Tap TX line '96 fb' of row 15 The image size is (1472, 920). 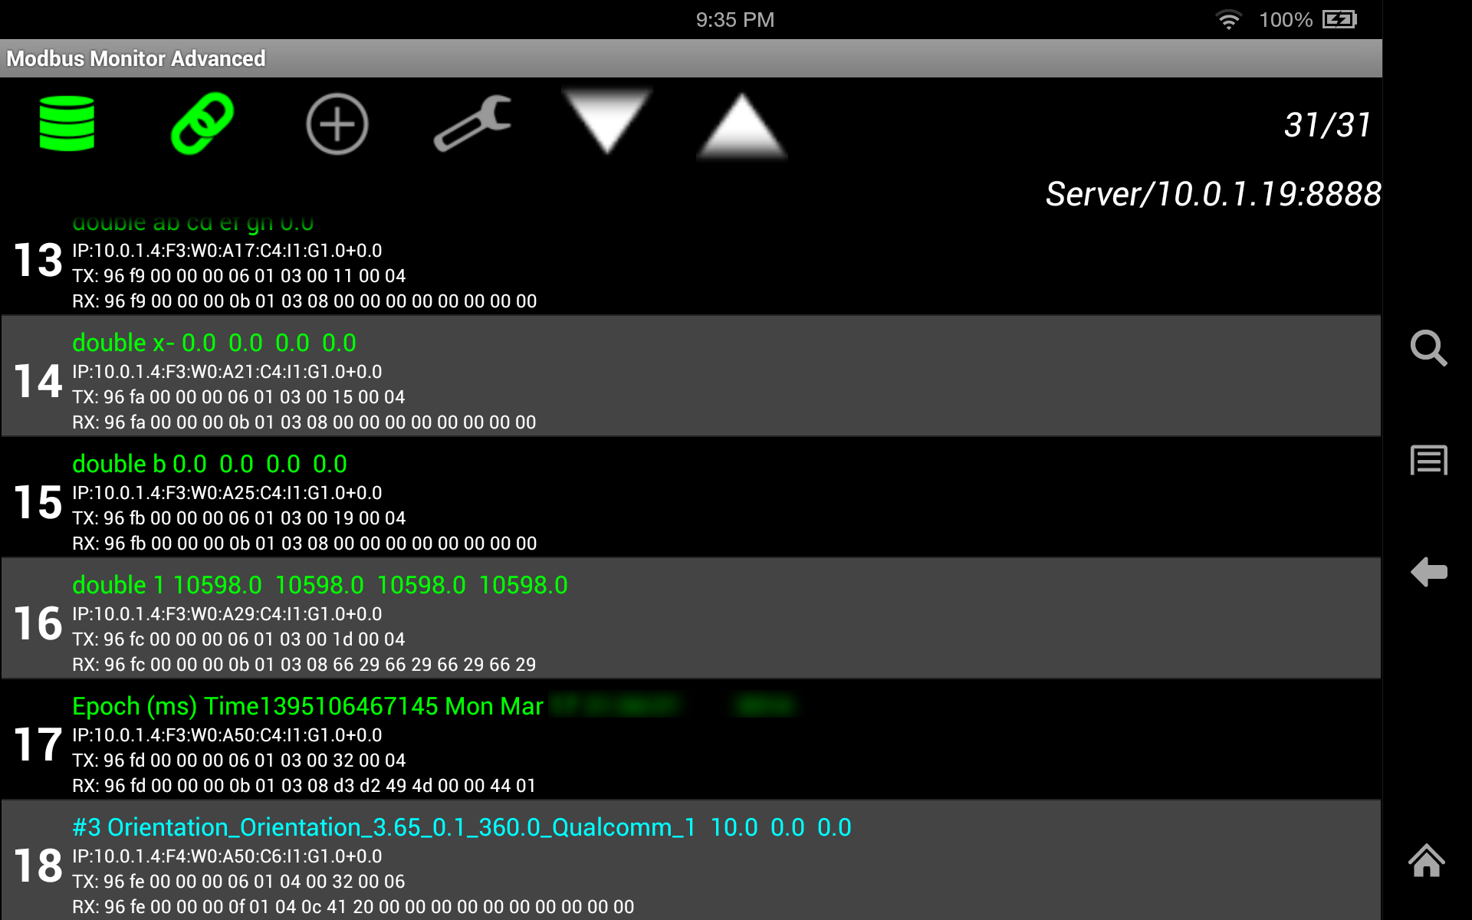tap(238, 518)
